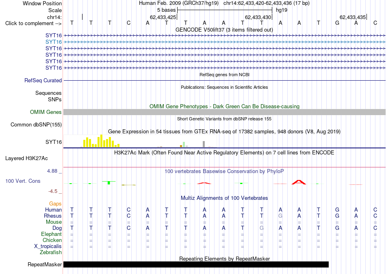
Task: Select the Human alignment row label
Action: point(53,210)
